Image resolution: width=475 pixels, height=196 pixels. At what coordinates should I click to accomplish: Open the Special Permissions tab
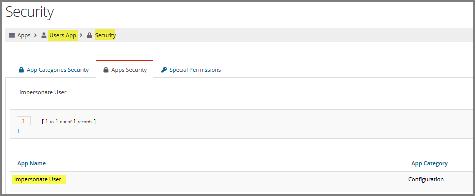point(191,70)
